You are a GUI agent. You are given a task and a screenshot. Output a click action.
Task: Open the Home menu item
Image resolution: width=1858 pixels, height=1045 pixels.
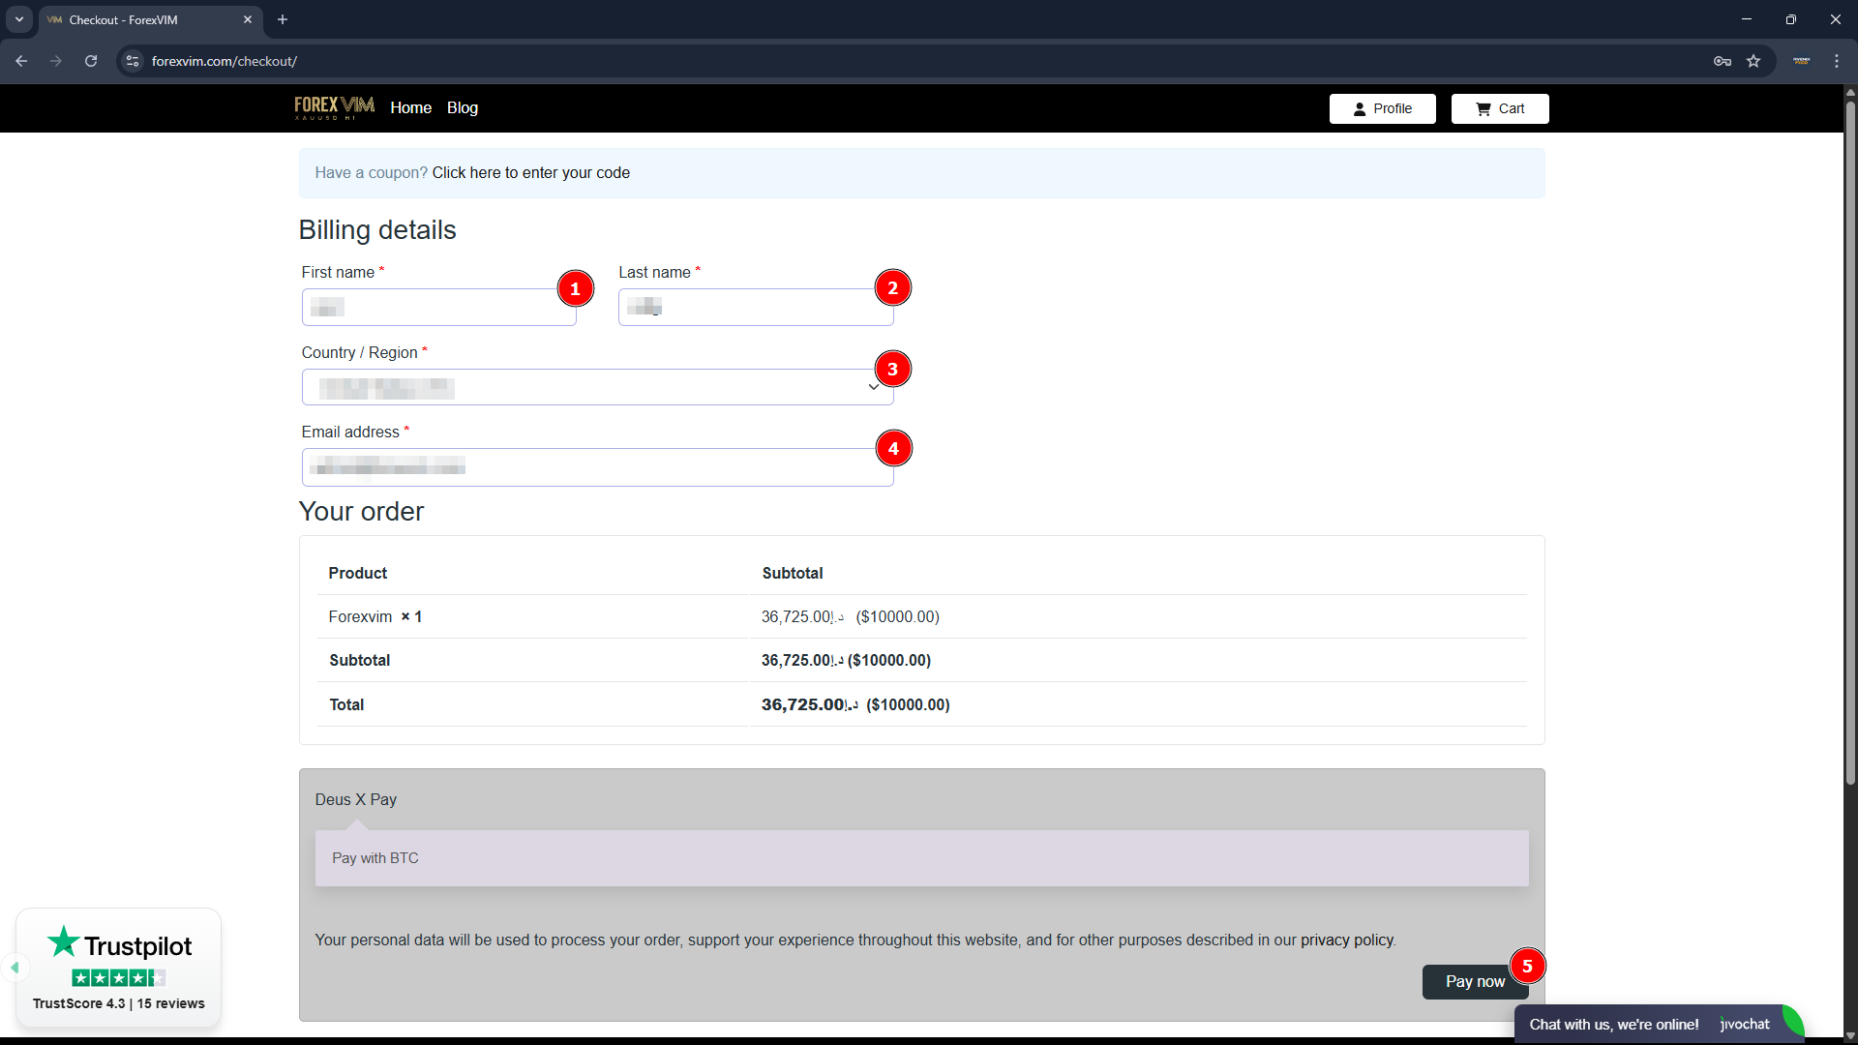410,108
